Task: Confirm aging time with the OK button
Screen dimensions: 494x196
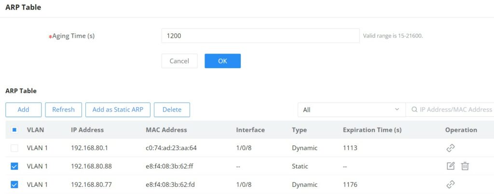Action: click(223, 61)
